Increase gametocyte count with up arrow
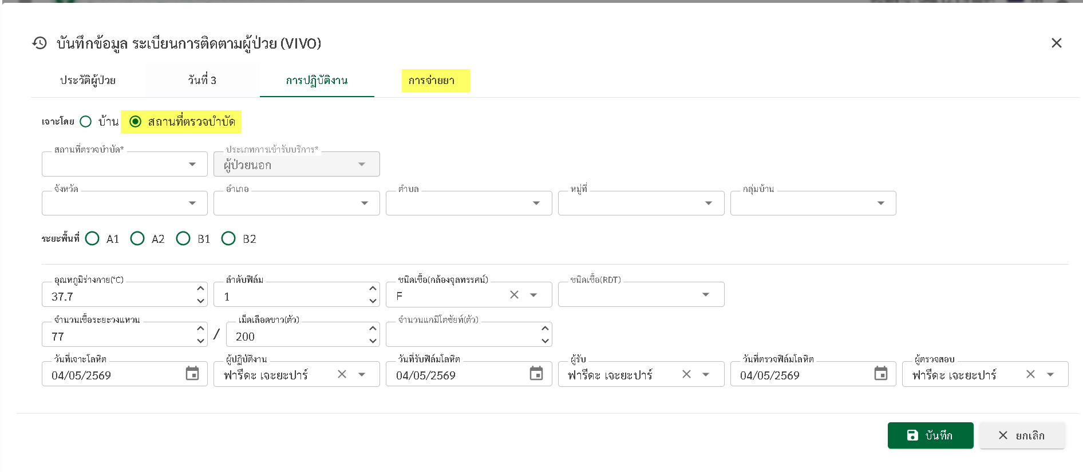 pos(545,329)
